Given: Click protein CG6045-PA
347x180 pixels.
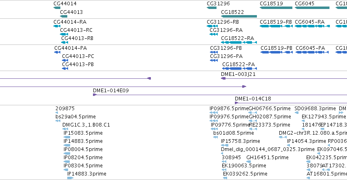Looking at the screenshot, I should click(312, 52).
